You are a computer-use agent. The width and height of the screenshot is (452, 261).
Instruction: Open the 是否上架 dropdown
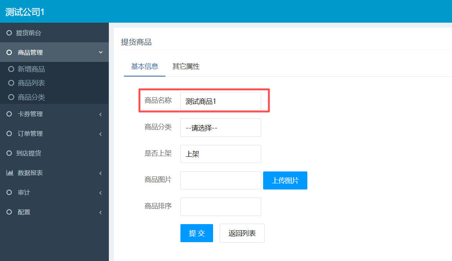[x=220, y=154]
